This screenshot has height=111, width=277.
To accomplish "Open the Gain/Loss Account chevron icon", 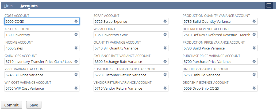I will pos(76,61).
